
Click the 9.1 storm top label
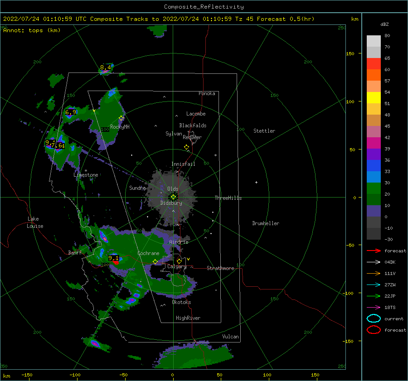tap(113, 258)
